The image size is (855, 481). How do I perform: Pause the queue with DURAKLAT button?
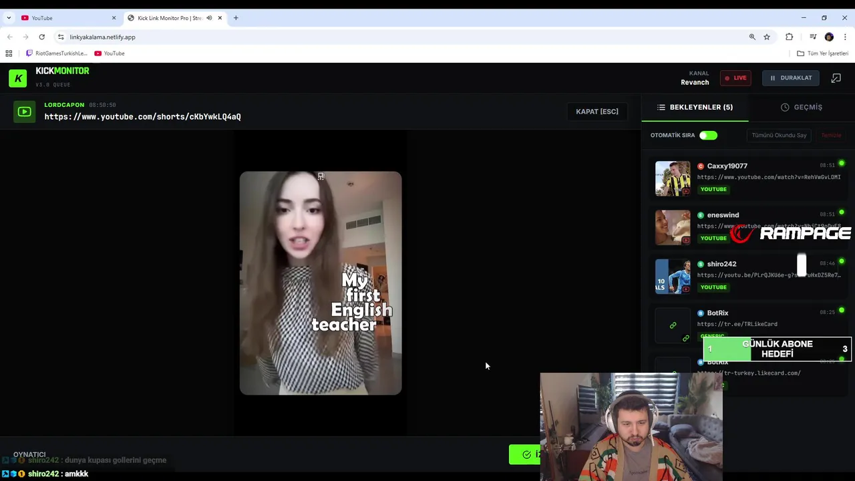click(791, 78)
